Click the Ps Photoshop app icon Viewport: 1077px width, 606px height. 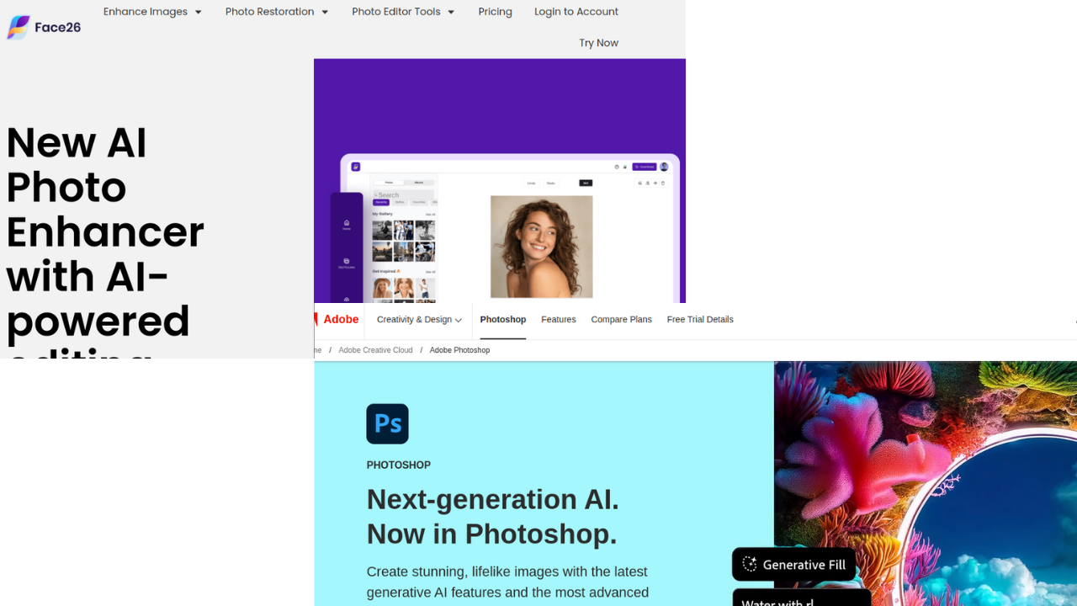[x=387, y=423]
